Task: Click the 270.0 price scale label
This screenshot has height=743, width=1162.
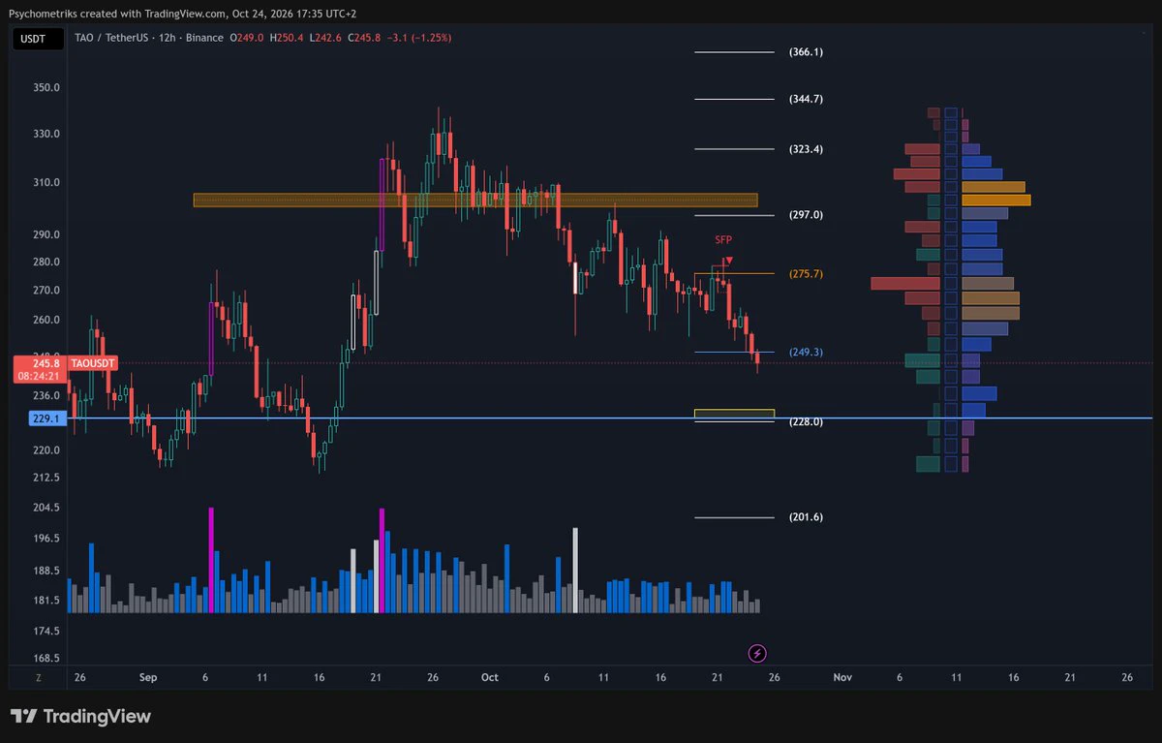Action: [46, 291]
